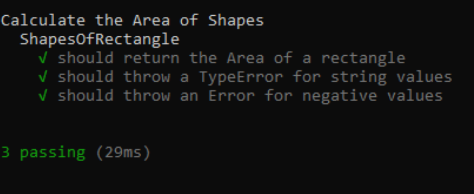Click the word "rectangle" in first test
Viewport: 474px width, 194px height.
pyautogui.click(x=363, y=59)
